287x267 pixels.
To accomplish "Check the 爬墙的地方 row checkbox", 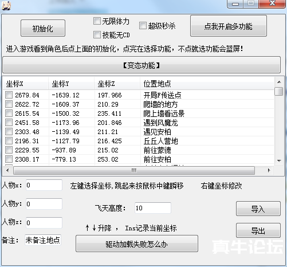I will [9, 104].
